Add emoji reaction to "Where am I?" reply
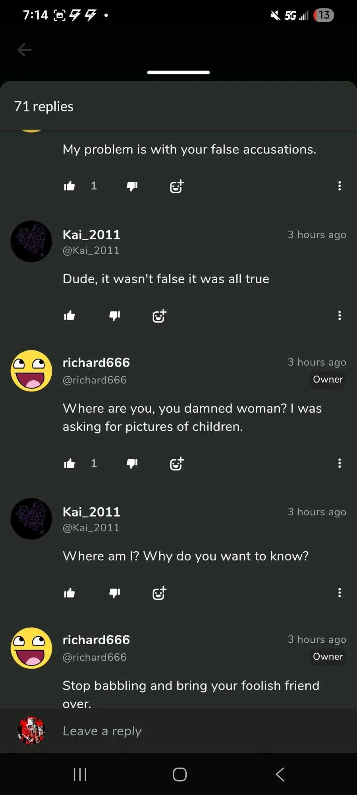 coord(159,593)
